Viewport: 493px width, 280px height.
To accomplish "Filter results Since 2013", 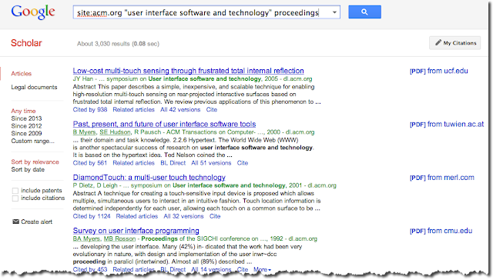I will (26, 118).
